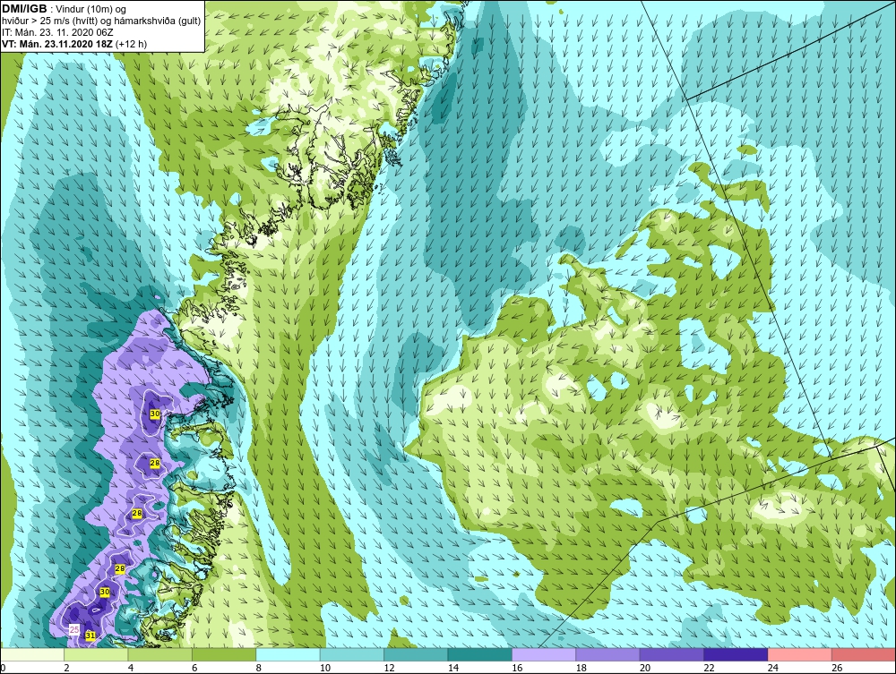Screen dimensions: 896x674
Task: Click the dark indigo 22–24 m/s legend swatch
Action: click(x=737, y=654)
